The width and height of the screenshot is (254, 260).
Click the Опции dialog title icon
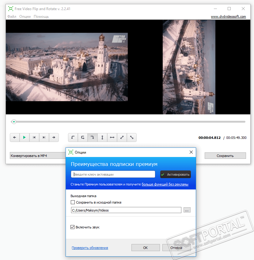71,152
